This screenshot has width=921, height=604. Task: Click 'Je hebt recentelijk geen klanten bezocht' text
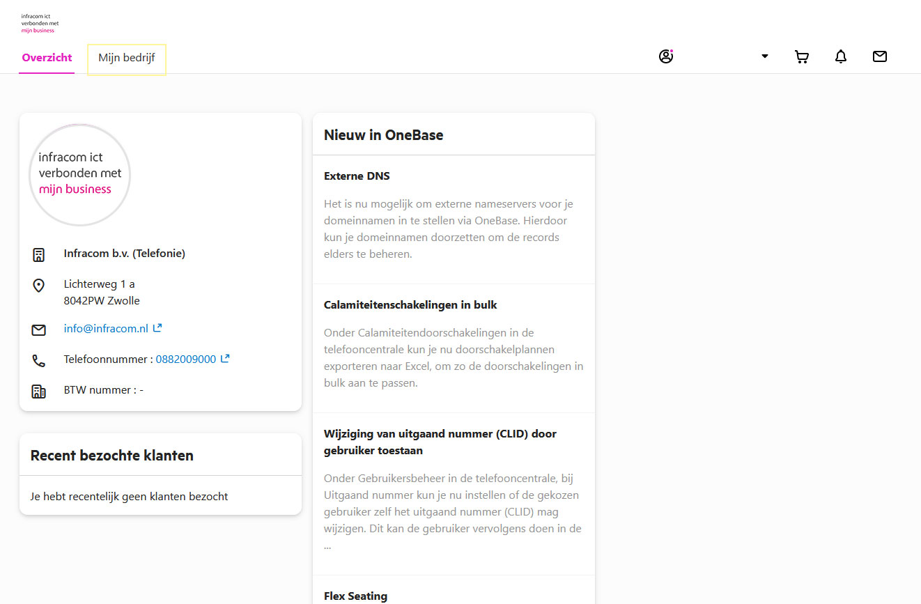(x=130, y=497)
